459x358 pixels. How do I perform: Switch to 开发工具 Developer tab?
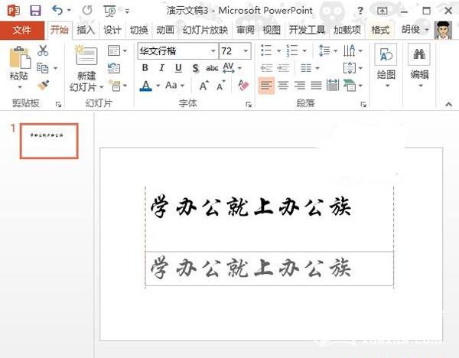point(307,30)
